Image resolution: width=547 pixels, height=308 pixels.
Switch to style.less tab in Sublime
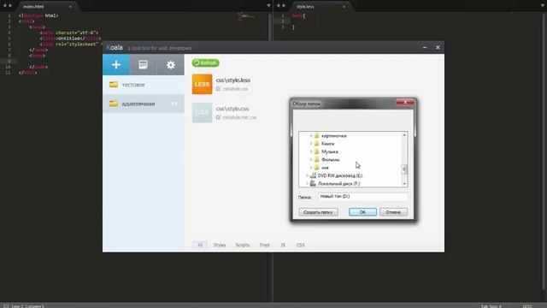305,6
